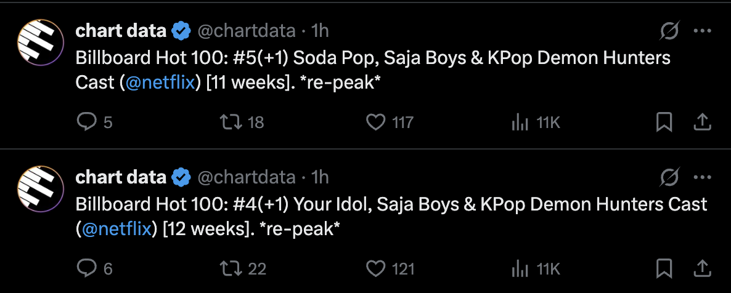Share the Your Idol tweet

pyautogui.click(x=702, y=268)
